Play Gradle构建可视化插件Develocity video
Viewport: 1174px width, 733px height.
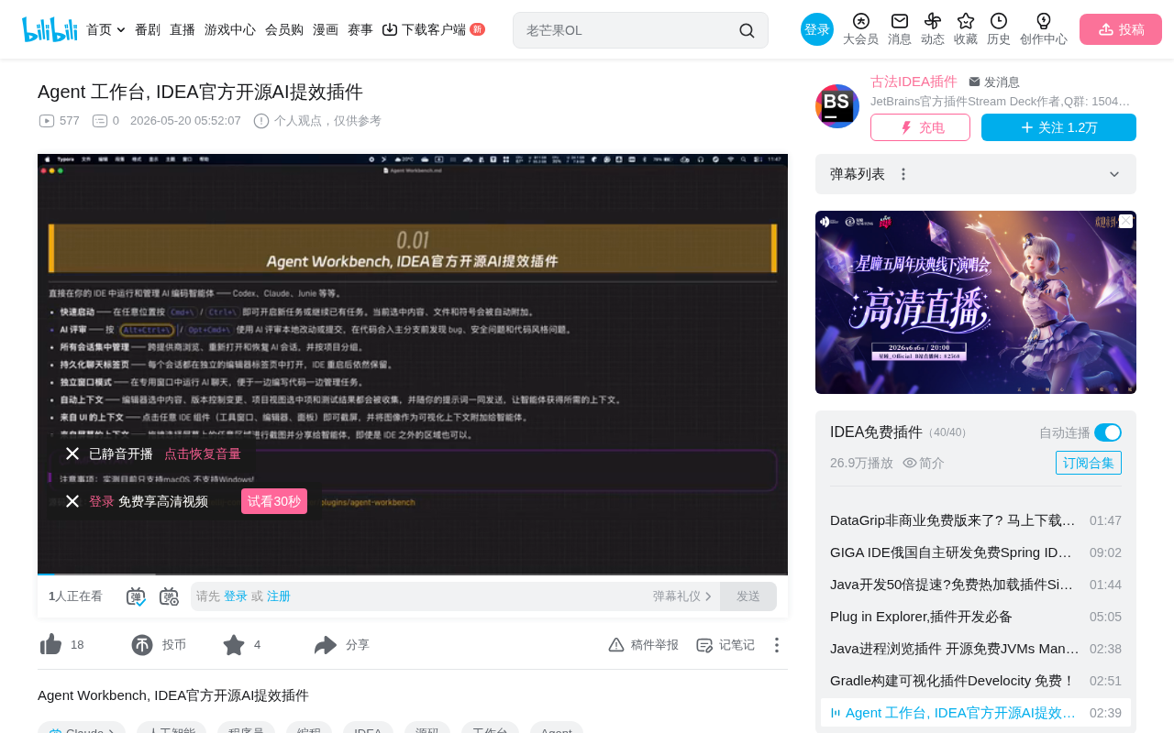pos(976,681)
